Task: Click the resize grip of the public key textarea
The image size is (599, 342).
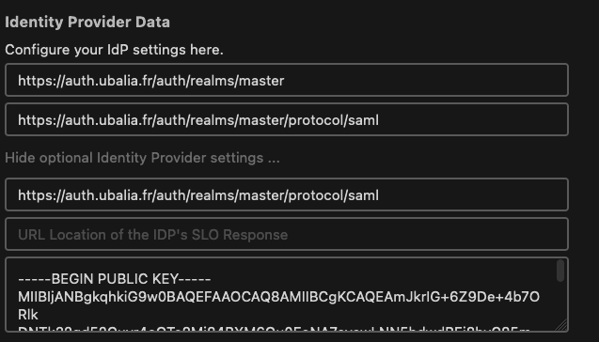Action: point(560,325)
